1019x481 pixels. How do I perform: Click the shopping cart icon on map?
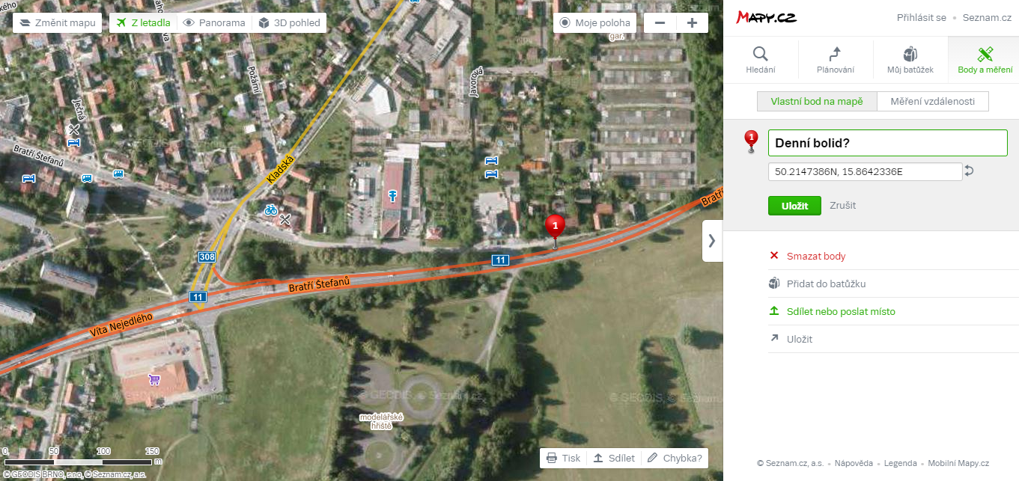[x=154, y=379]
